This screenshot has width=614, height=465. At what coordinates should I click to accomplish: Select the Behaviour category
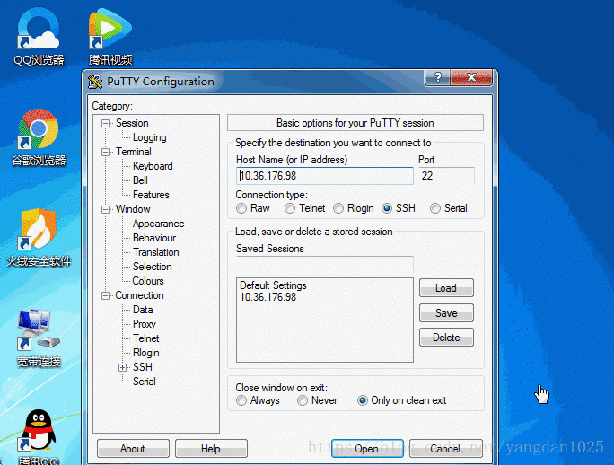pos(154,238)
